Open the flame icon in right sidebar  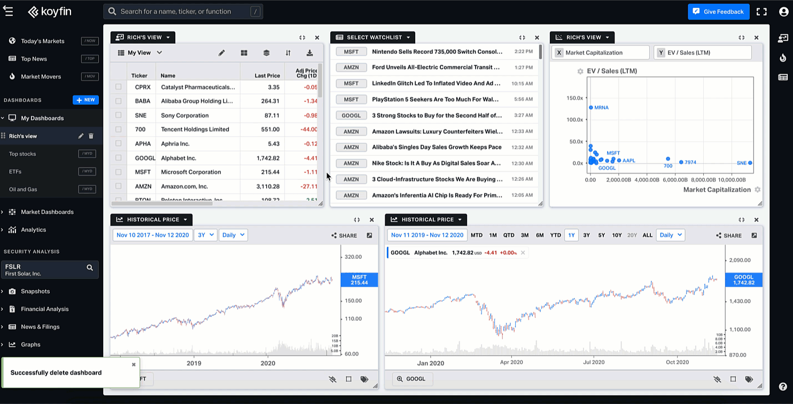tap(783, 58)
